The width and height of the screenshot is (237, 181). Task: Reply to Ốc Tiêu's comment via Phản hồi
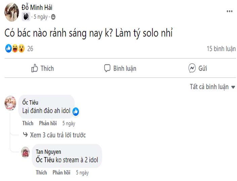[x=48, y=123]
